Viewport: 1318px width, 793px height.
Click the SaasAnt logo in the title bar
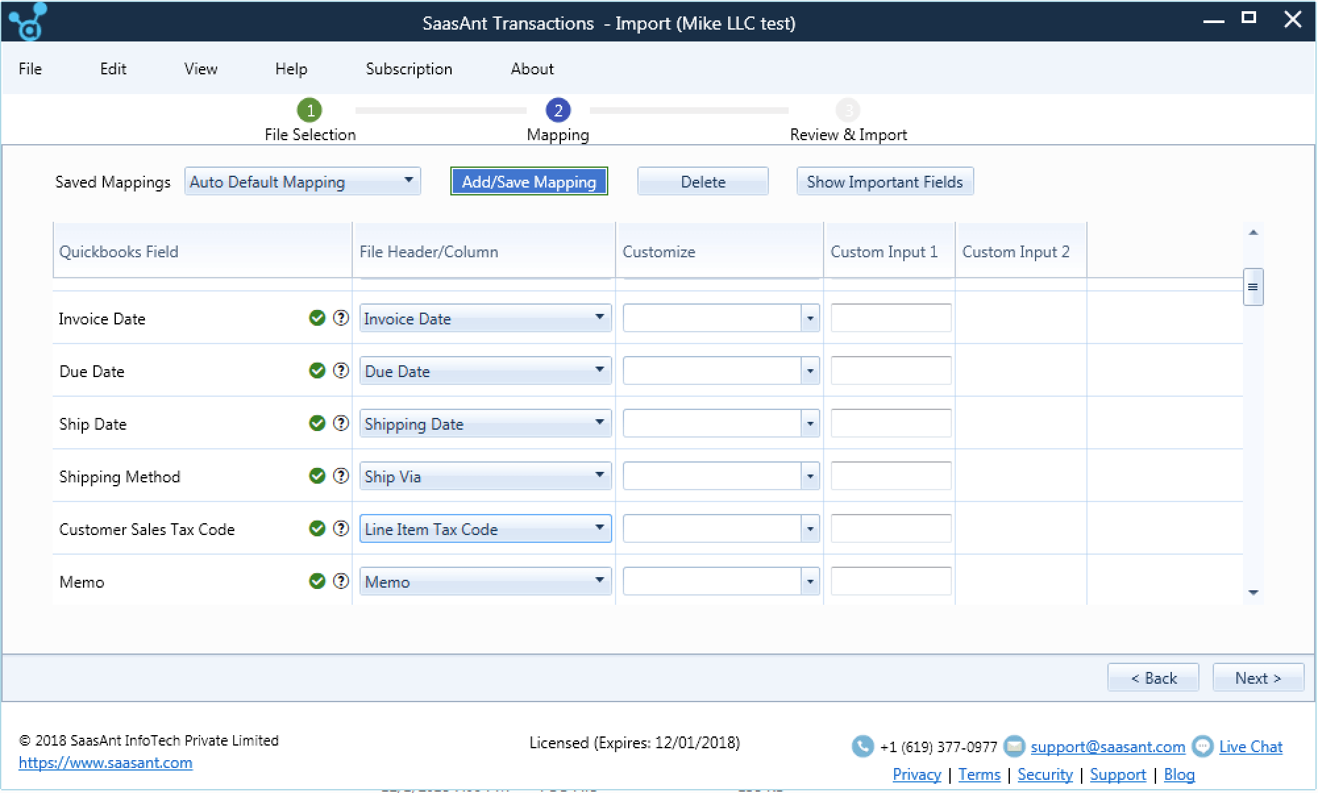click(x=28, y=22)
